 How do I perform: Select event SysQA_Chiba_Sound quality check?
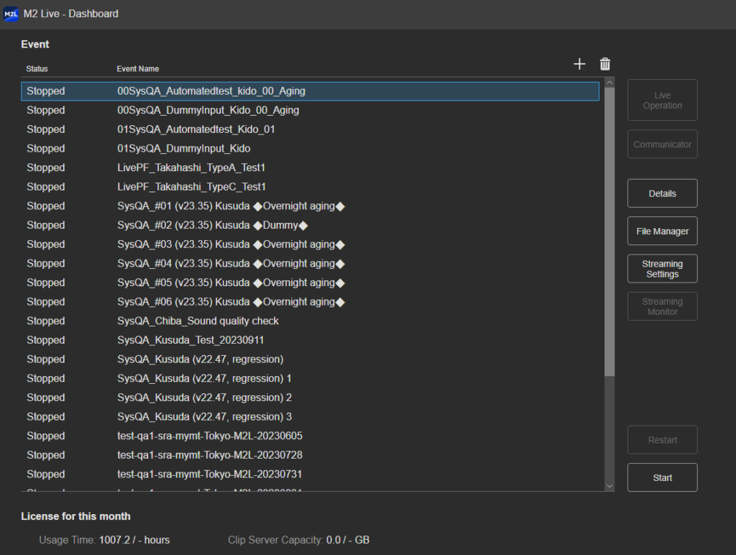pos(198,321)
